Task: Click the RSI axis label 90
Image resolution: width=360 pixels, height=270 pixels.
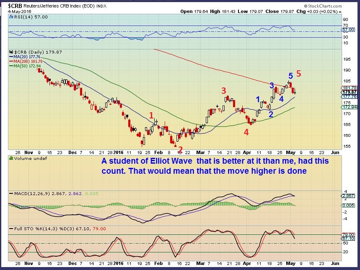Action: click(345, 20)
